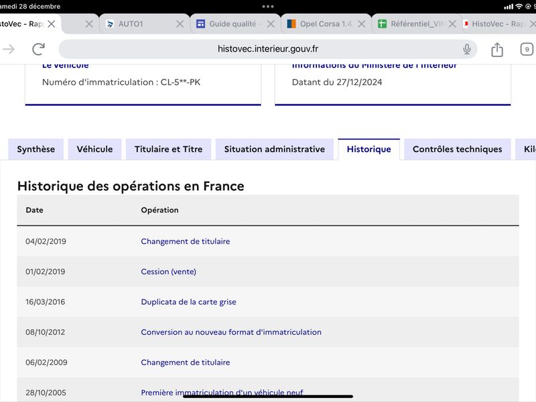Close the untitled blank tab
Viewport: 536px width, 402px height.
tap(89, 24)
